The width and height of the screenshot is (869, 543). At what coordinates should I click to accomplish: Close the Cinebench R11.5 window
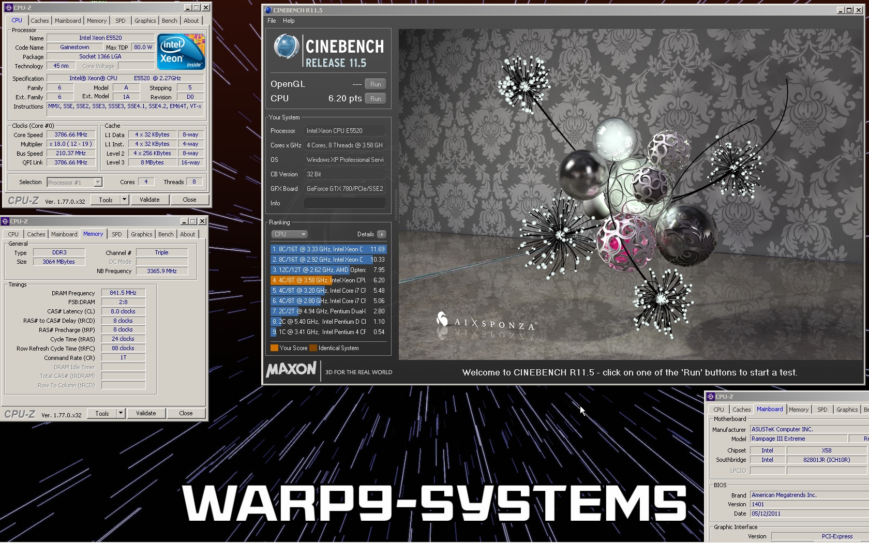click(858, 10)
